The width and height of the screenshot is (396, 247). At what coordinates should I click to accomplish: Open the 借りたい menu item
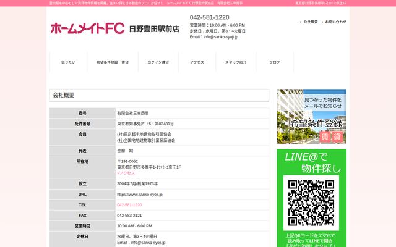[x=69, y=62]
